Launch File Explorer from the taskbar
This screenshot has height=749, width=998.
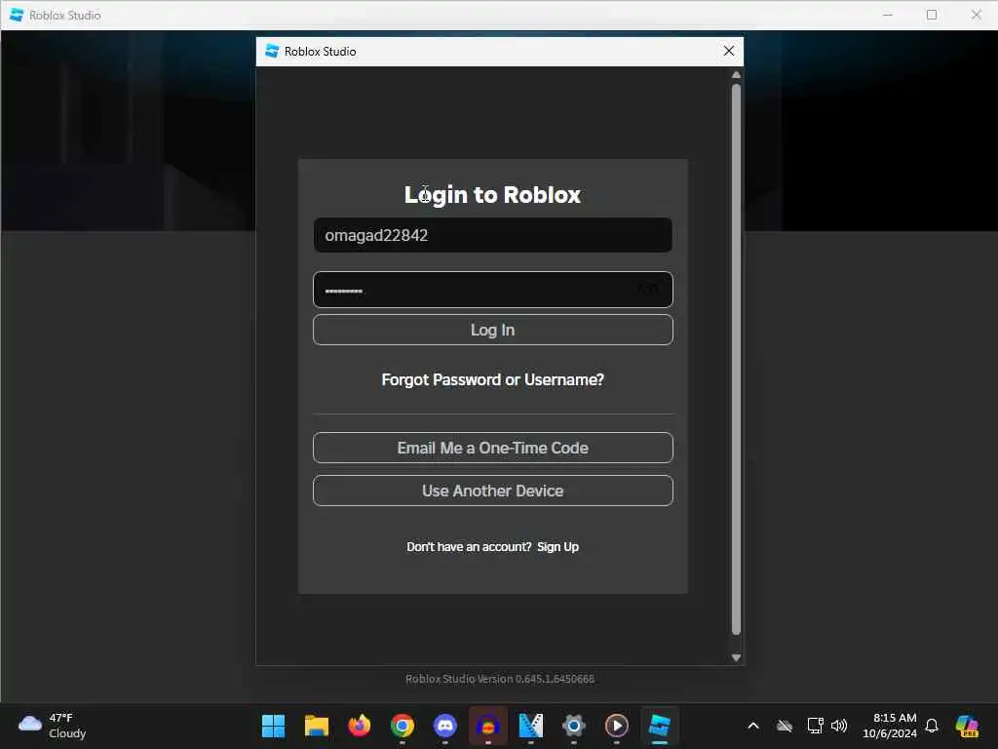pos(317,726)
